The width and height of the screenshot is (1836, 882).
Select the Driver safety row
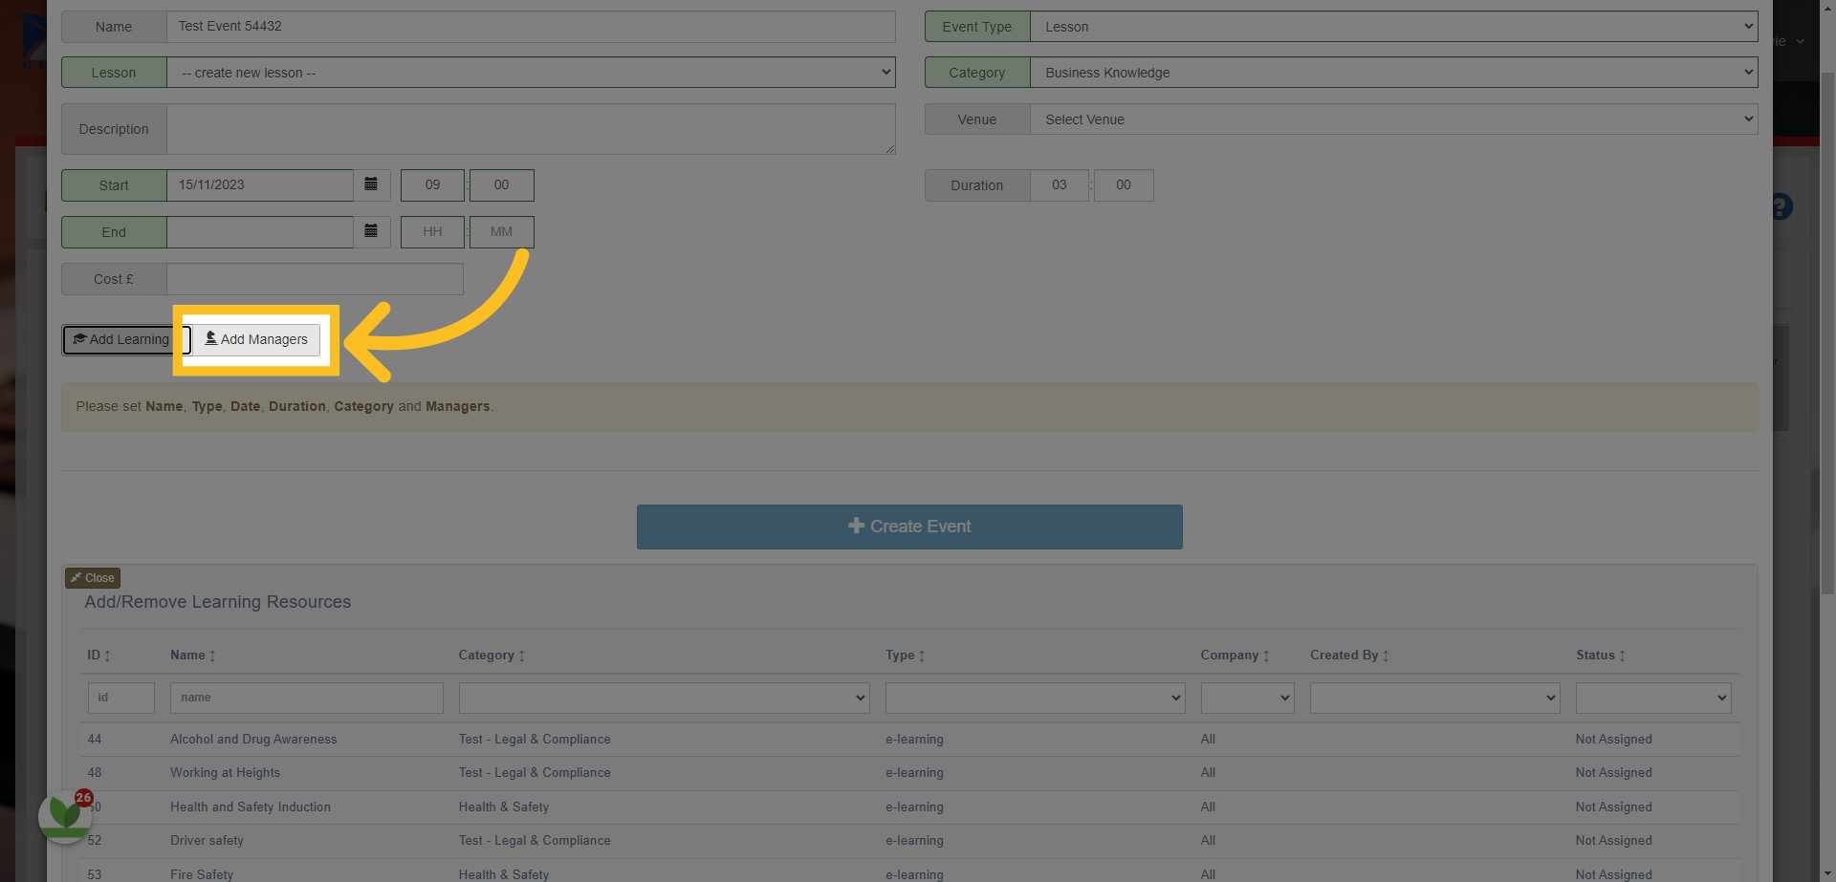(x=911, y=841)
